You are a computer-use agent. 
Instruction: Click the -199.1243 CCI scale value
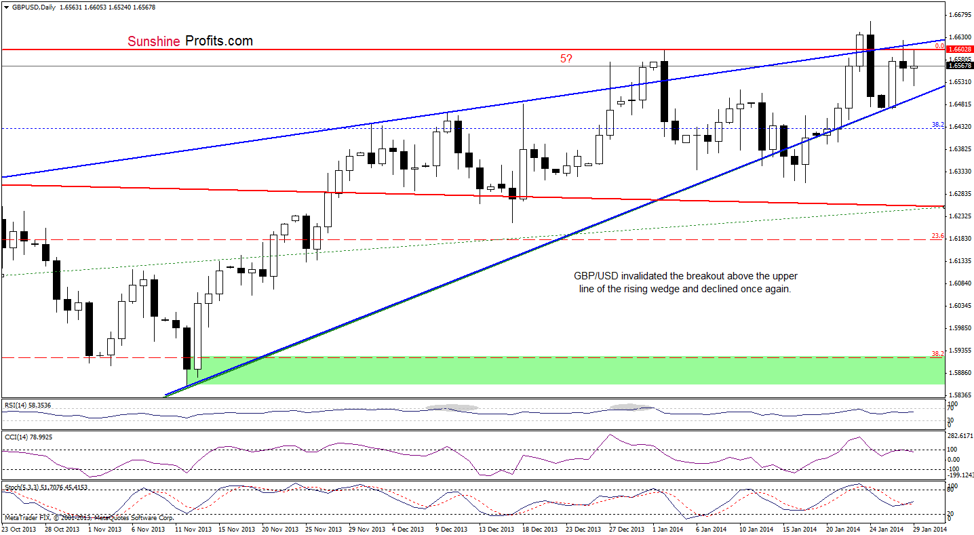click(960, 475)
